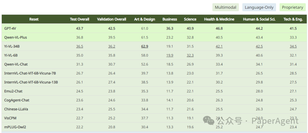The image size is (308, 133).
Task: Toggle the Multimodal filter button
Action: point(226,7)
